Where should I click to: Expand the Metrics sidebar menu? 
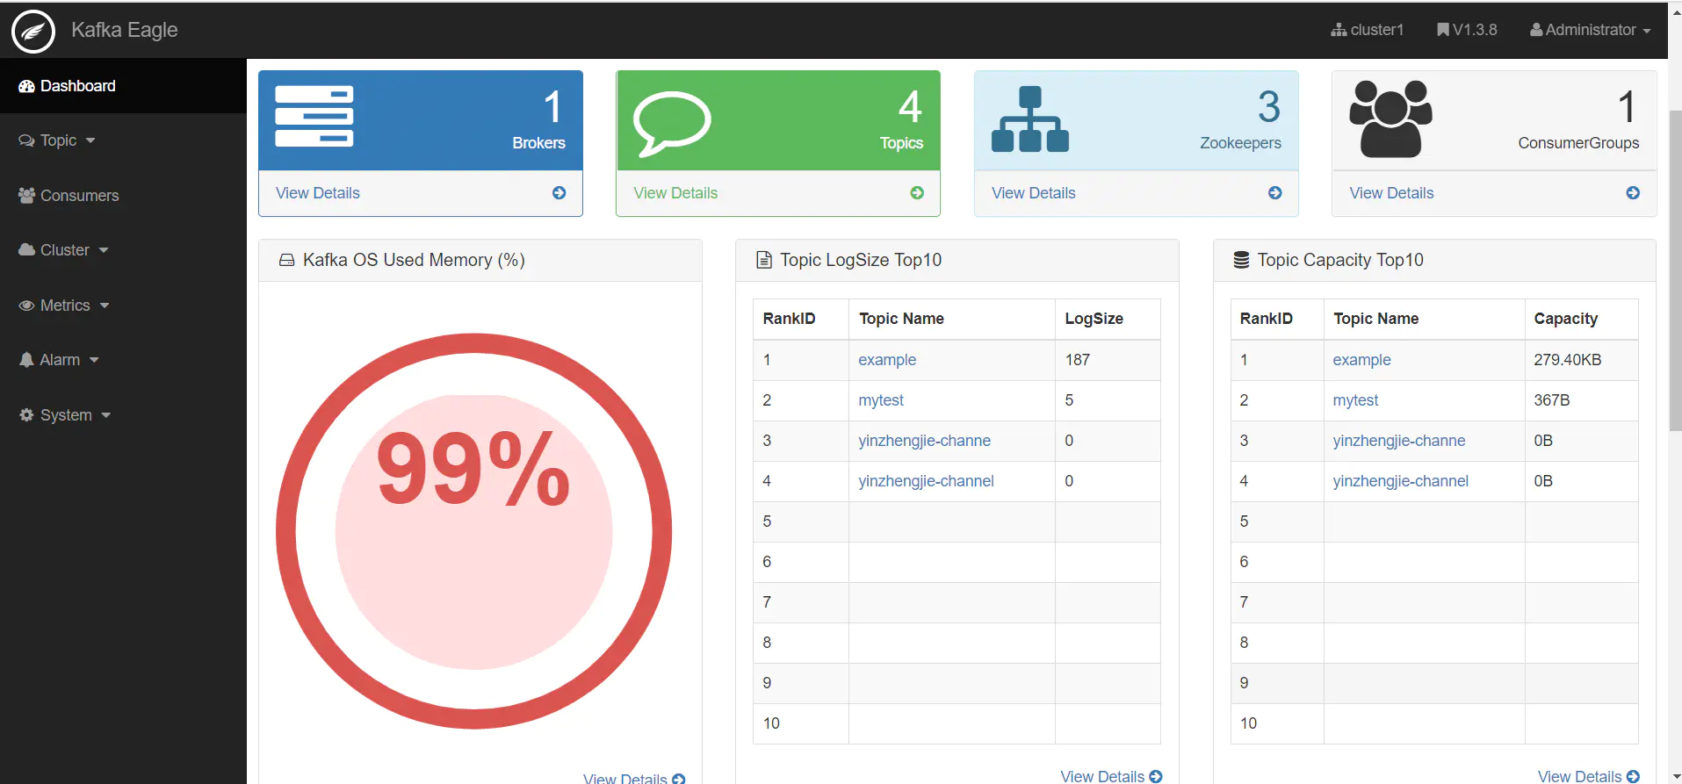[65, 306]
